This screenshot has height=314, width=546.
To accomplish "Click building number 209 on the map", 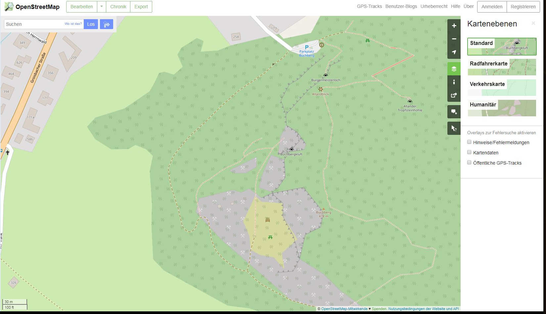I will click(73, 58).
